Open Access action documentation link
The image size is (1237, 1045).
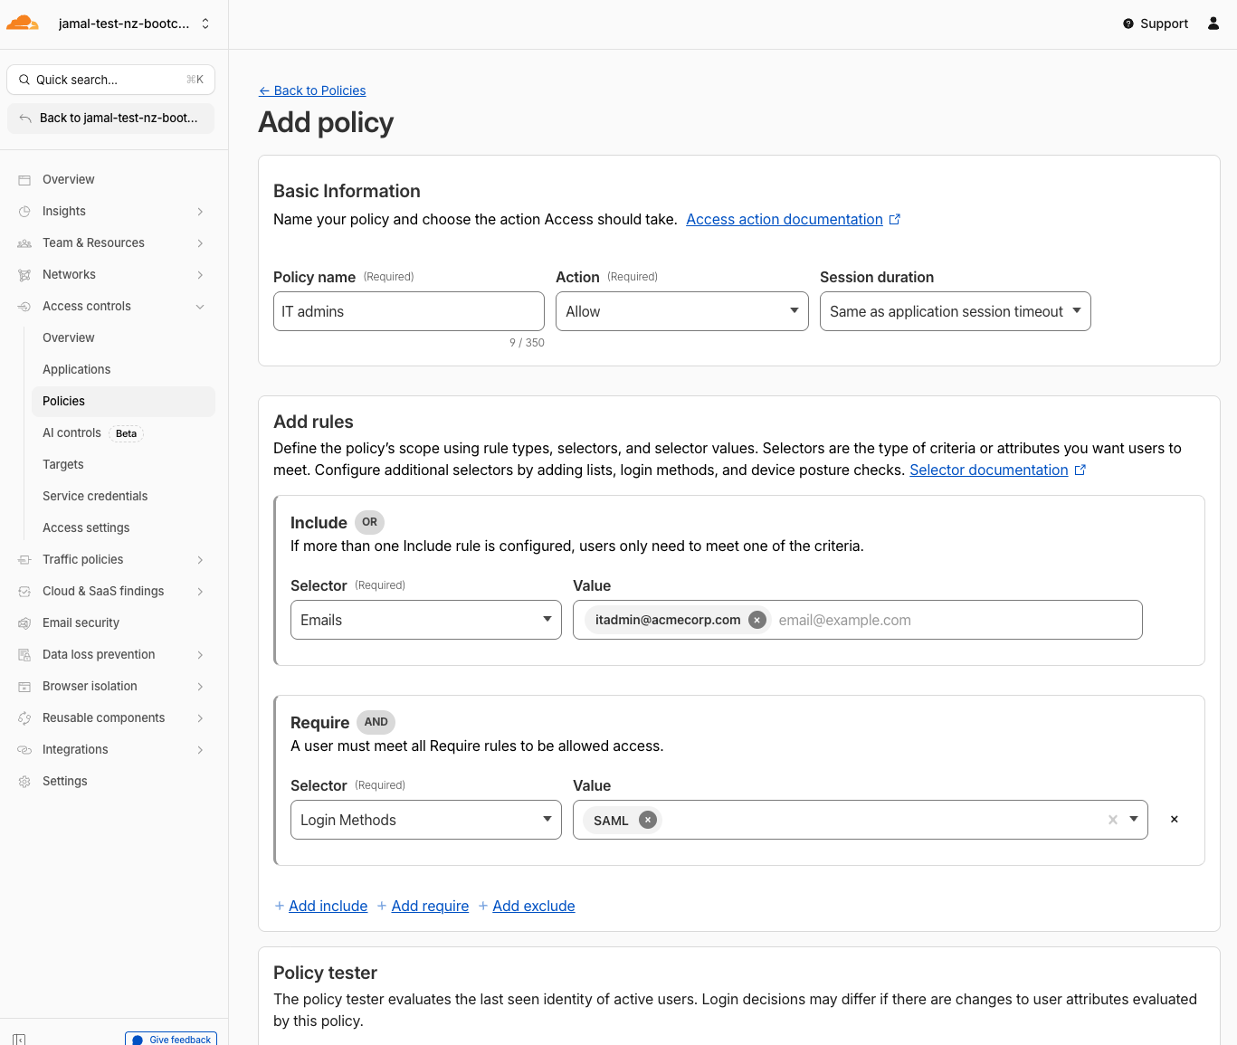click(x=793, y=219)
